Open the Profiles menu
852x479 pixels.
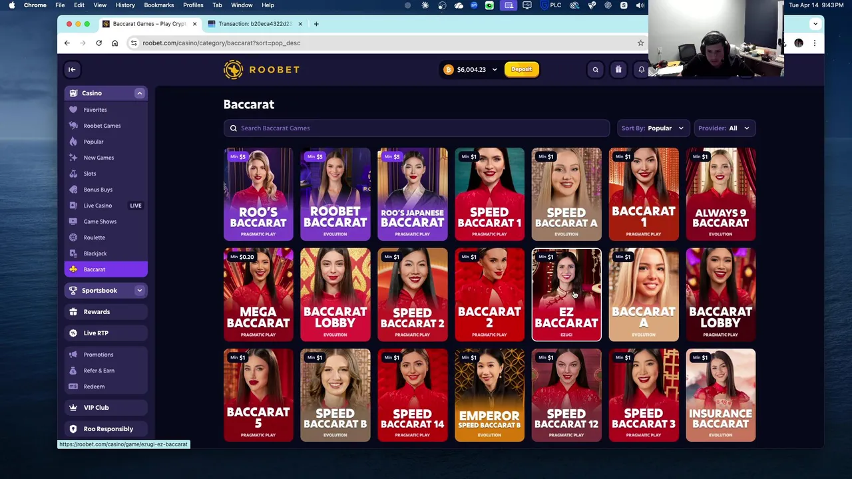click(x=193, y=5)
